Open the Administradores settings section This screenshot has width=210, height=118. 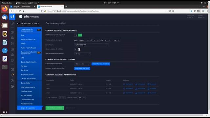(30, 74)
